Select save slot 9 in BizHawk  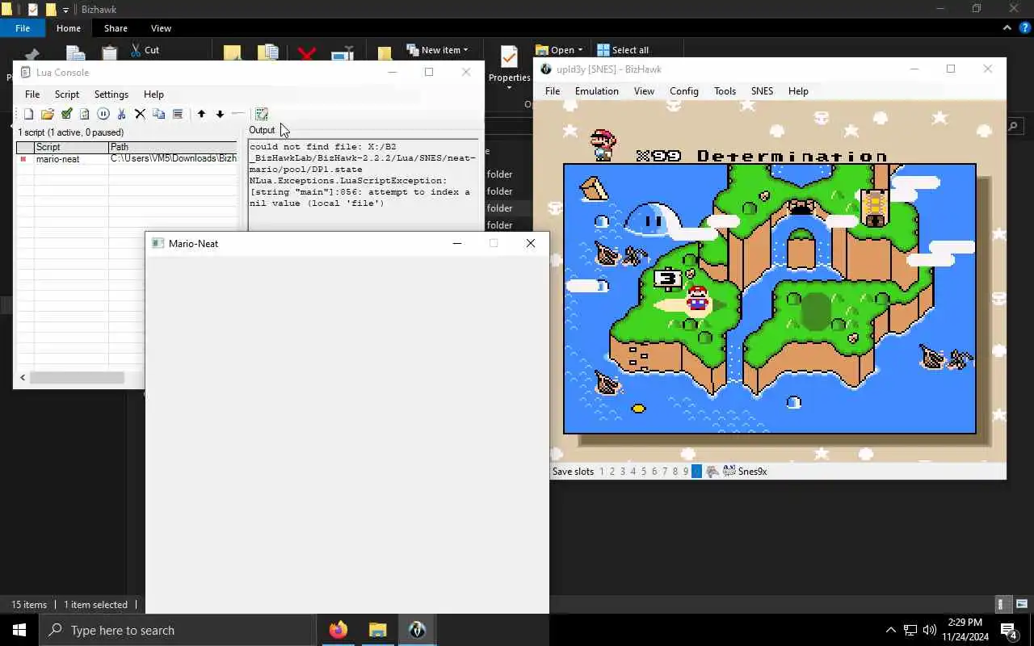pos(686,472)
